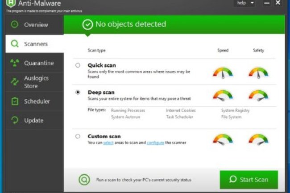Click the 'No objects detected' banner text

pos(131,24)
